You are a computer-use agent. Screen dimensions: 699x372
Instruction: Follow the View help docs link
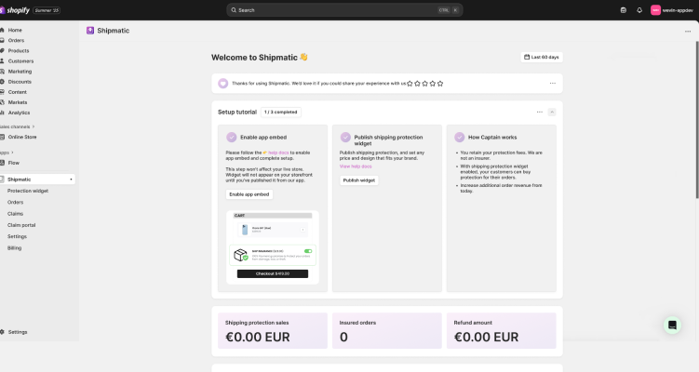(x=356, y=166)
